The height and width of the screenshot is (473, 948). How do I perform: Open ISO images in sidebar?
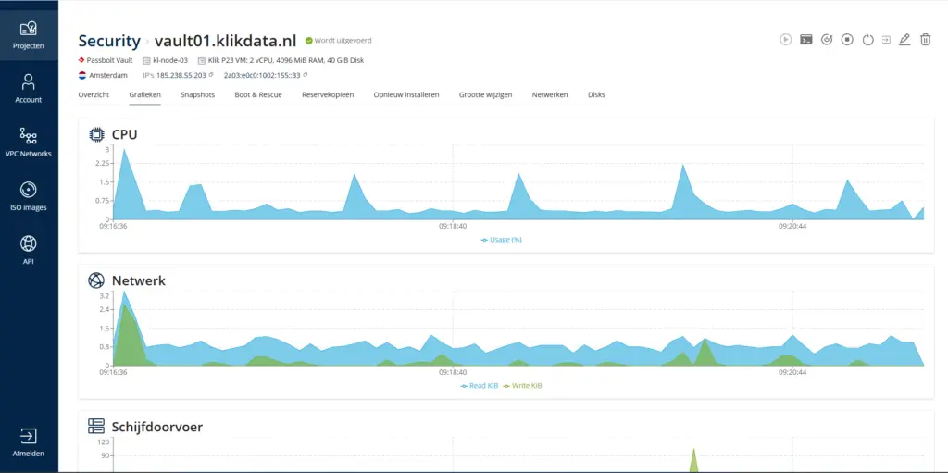tap(29, 197)
